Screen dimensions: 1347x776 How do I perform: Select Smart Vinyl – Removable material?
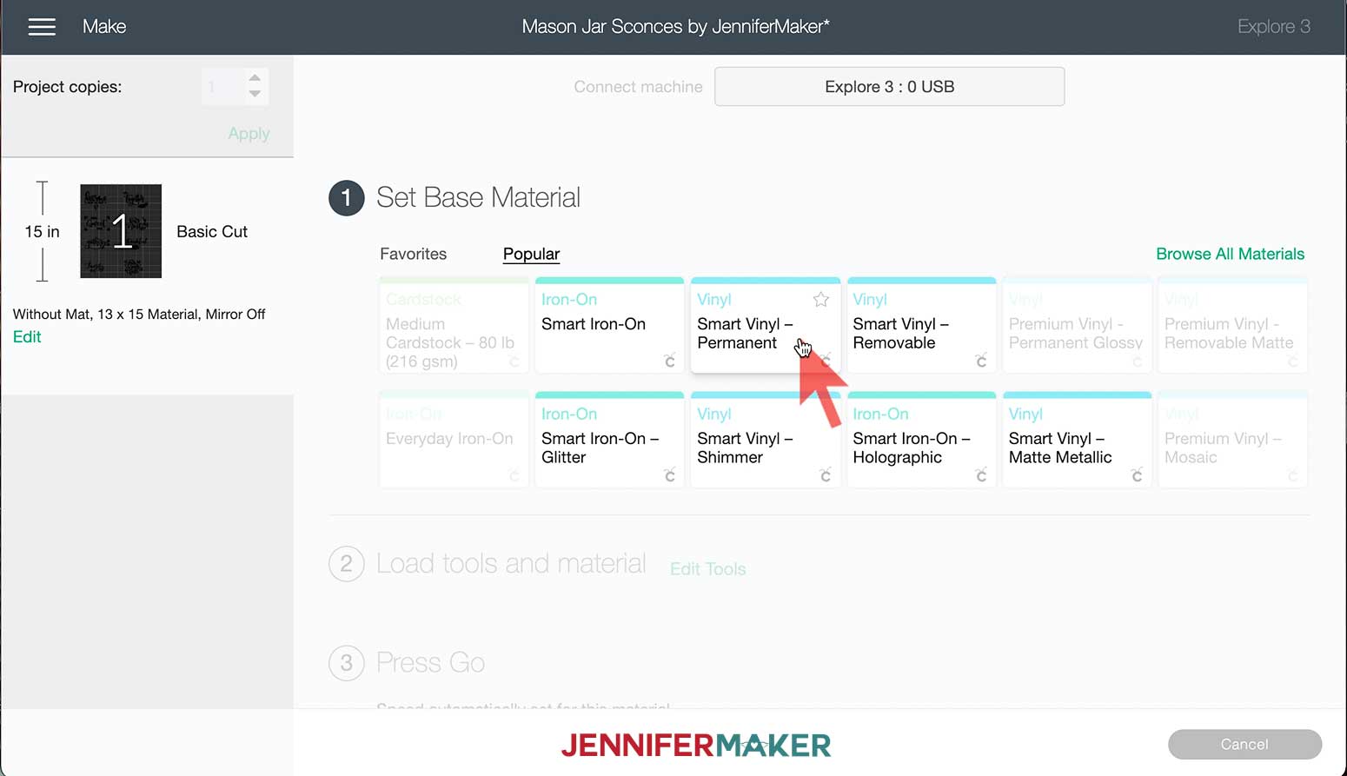pyautogui.click(x=921, y=325)
